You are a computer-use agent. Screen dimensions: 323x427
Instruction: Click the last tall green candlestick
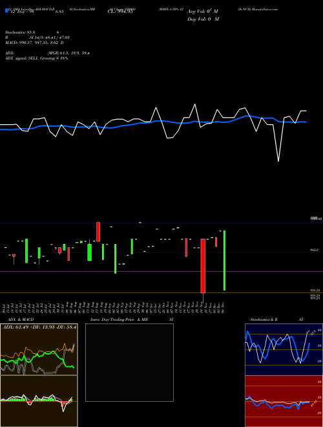pyautogui.click(x=225, y=260)
